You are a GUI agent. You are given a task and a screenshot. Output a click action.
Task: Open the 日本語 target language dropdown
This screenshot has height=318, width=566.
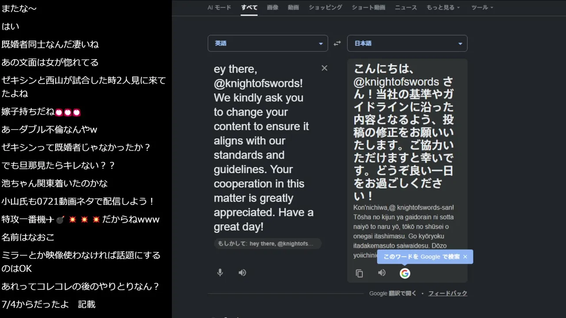click(x=407, y=43)
